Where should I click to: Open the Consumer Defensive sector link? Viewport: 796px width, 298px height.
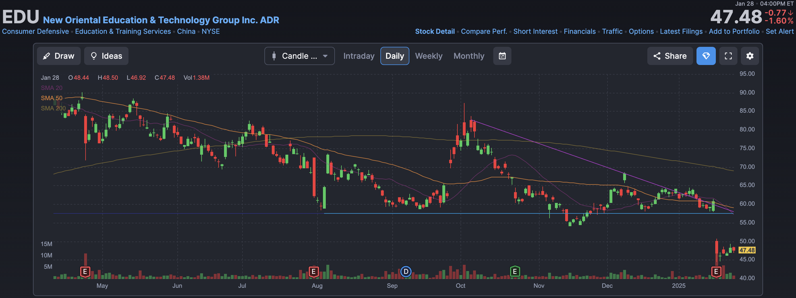(x=36, y=32)
